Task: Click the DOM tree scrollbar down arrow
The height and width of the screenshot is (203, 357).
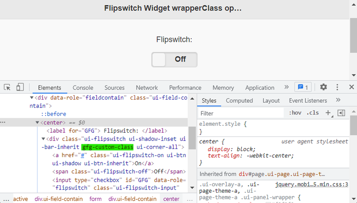Action: click(192, 188)
